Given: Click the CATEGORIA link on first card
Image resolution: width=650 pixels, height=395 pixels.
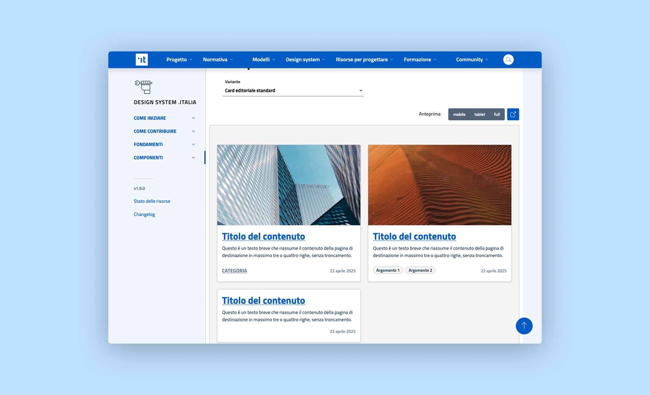Looking at the screenshot, I should 234,271.
